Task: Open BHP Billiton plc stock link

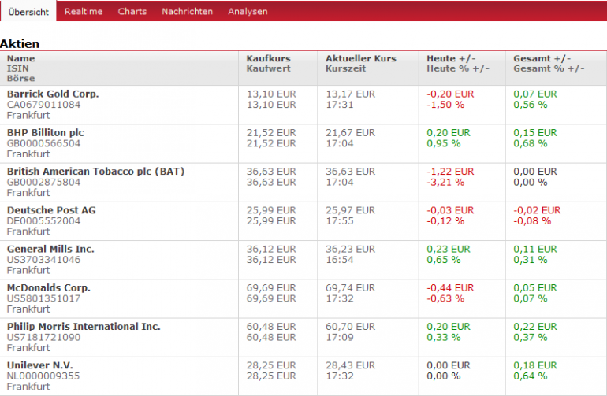Action: 45,132
